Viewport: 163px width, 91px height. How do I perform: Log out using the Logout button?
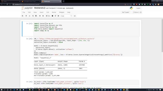[138, 8]
